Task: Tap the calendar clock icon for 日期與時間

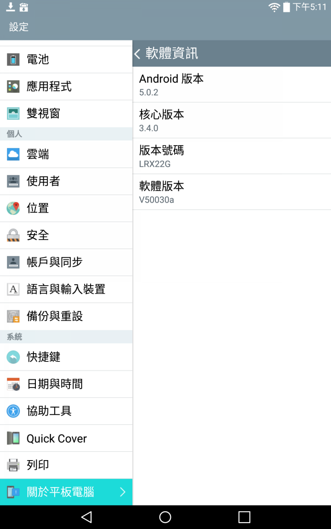Action: pyautogui.click(x=13, y=384)
